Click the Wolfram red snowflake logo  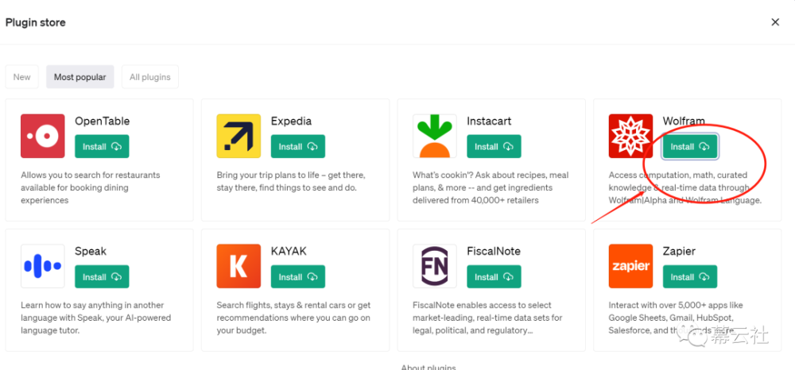pyautogui.click(x=630, y=136)
